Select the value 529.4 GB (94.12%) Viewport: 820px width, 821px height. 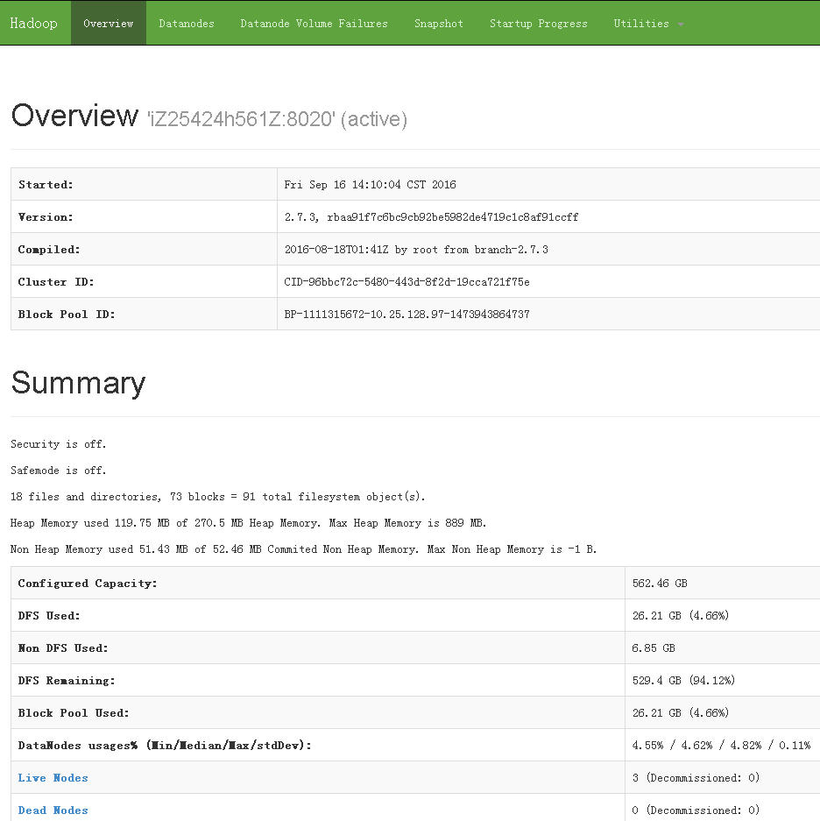[684, 681]
